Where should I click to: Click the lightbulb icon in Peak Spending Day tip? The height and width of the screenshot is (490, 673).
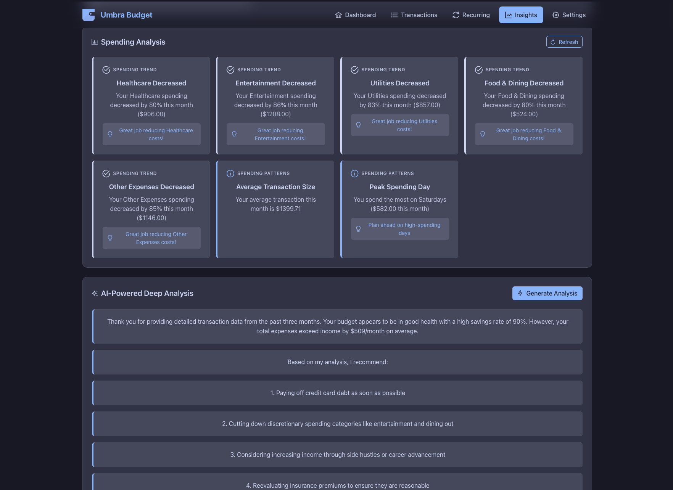tap(358, 229)
